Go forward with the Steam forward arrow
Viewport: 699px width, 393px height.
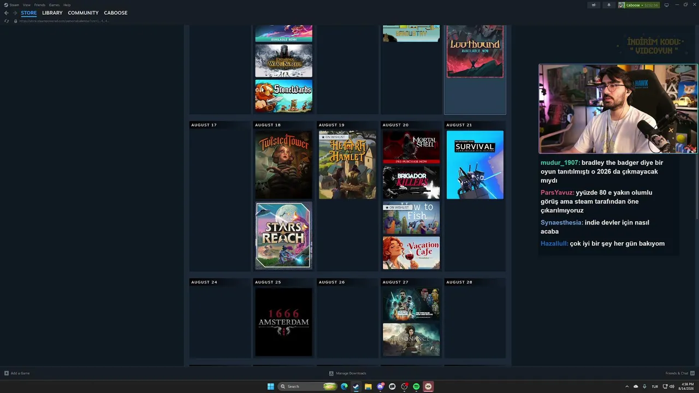[x=15, y=13]
